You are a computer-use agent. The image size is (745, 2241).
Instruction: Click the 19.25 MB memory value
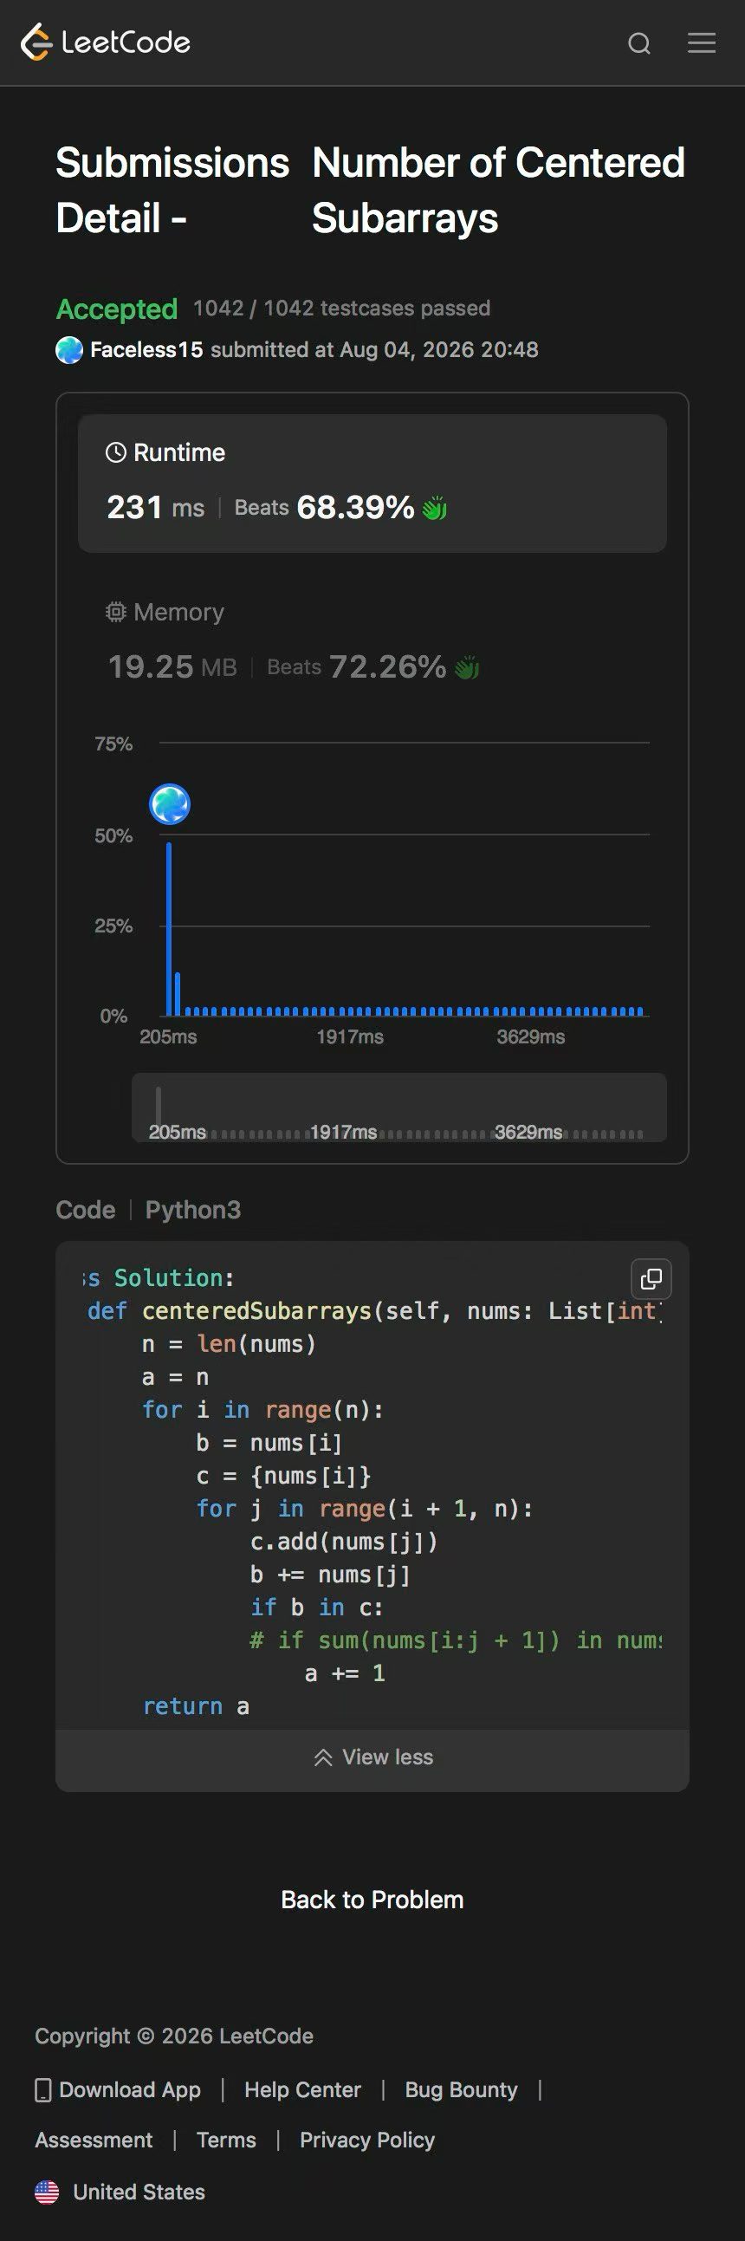click(x=172, y=667)
